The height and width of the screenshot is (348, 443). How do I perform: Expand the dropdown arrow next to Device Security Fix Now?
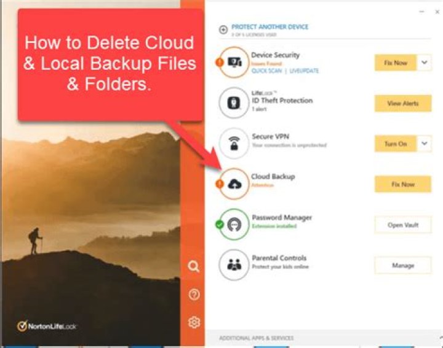pyautogui.click(x=424, y=63)
